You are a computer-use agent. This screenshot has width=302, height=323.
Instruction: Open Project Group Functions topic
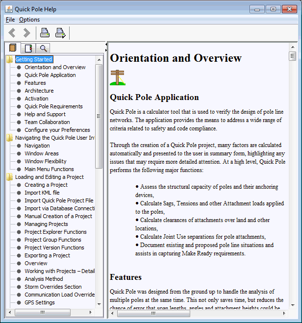[x=53, y=240]
